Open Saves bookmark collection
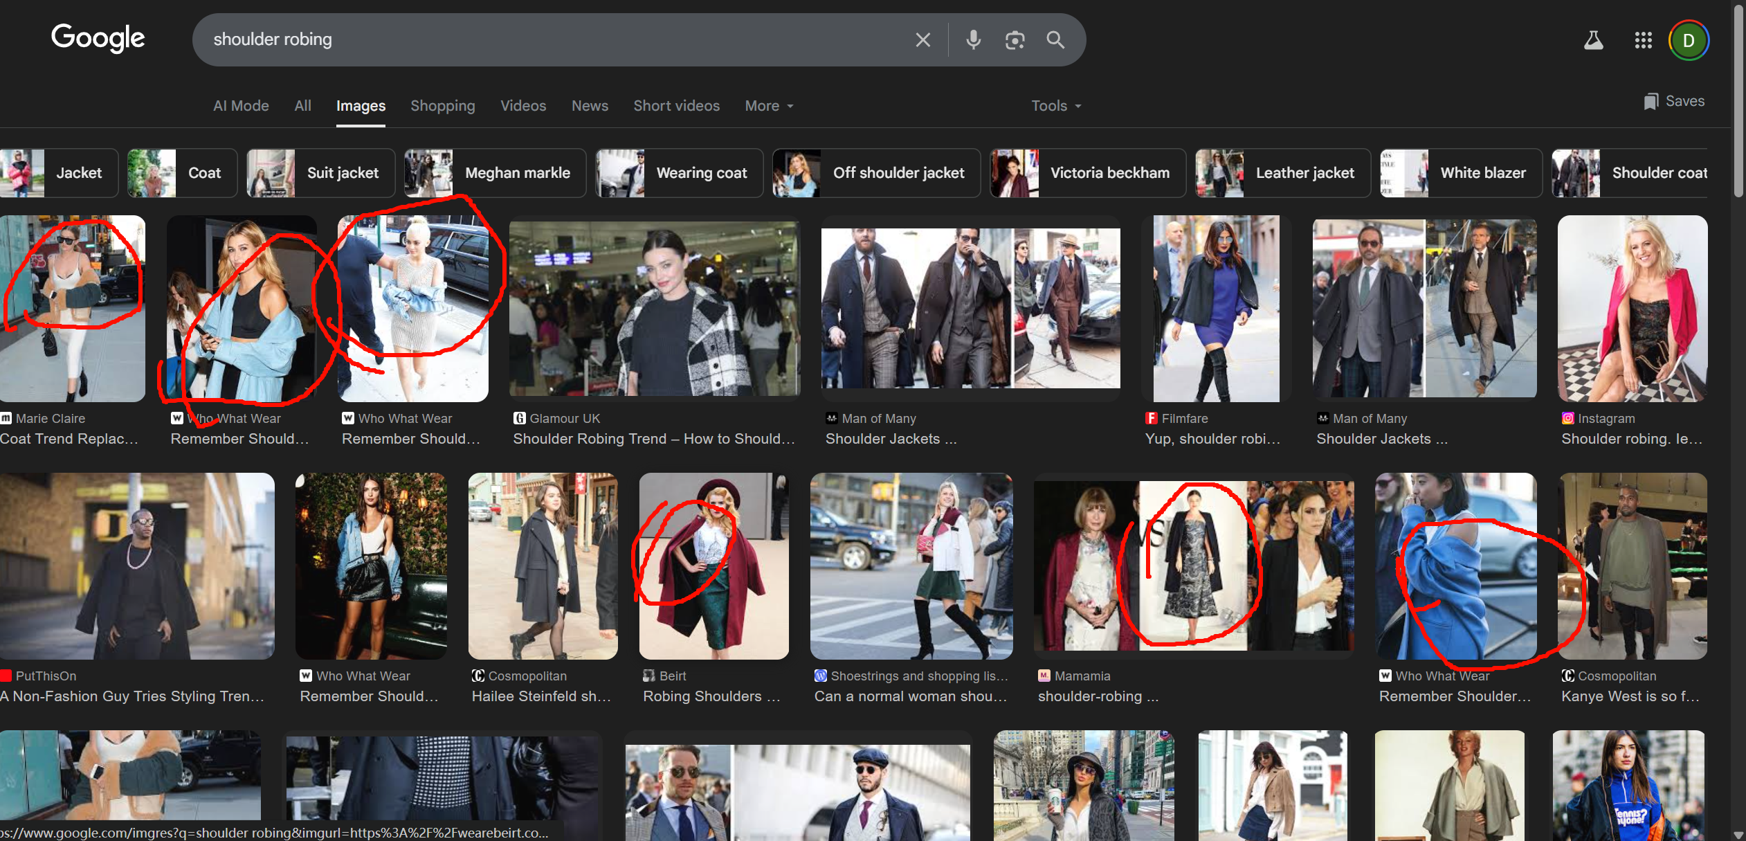Image resolution: width=1746 pixels, height=841 pixels. click(1673, 101)
